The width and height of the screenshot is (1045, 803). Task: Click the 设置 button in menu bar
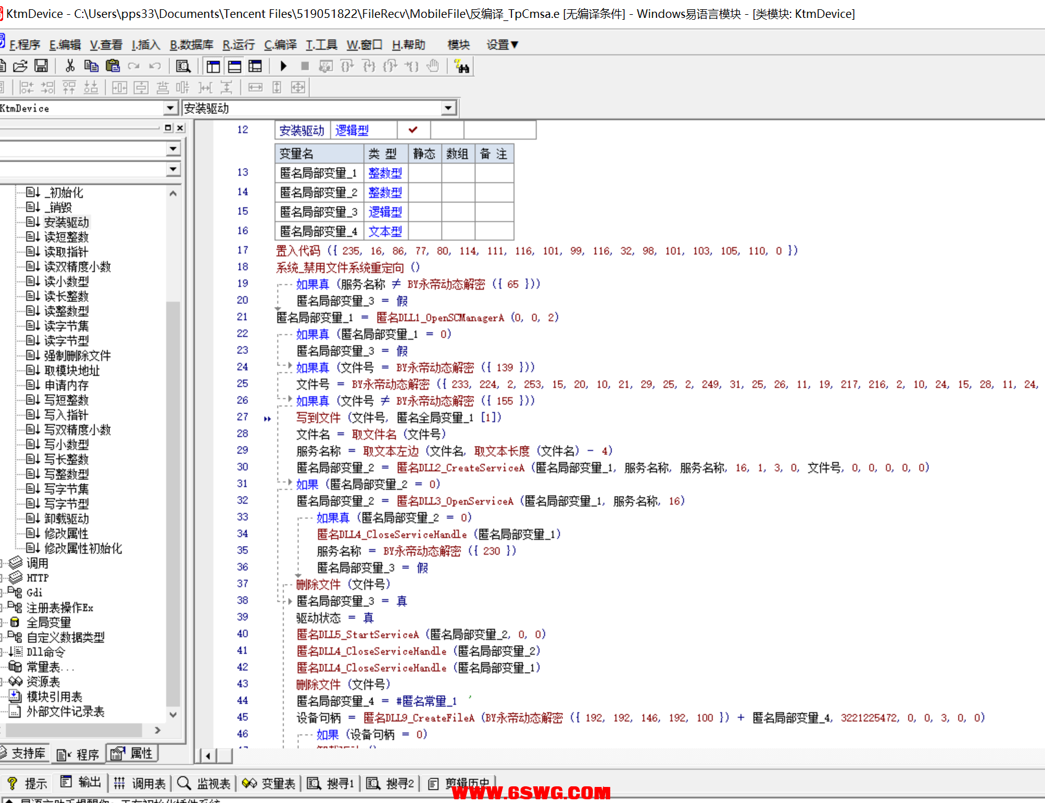502,44
